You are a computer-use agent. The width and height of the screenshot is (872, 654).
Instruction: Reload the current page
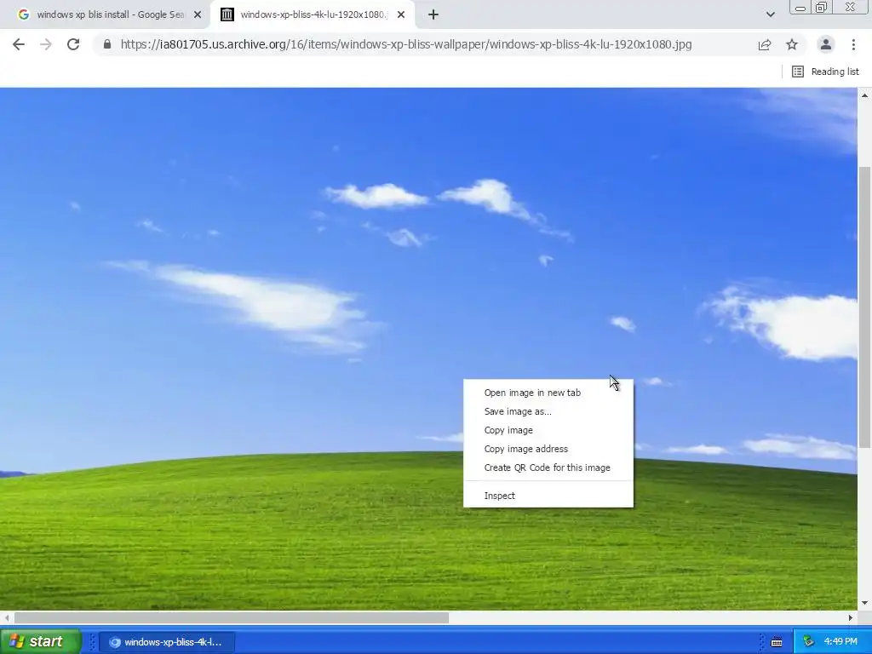pos(73,44)
